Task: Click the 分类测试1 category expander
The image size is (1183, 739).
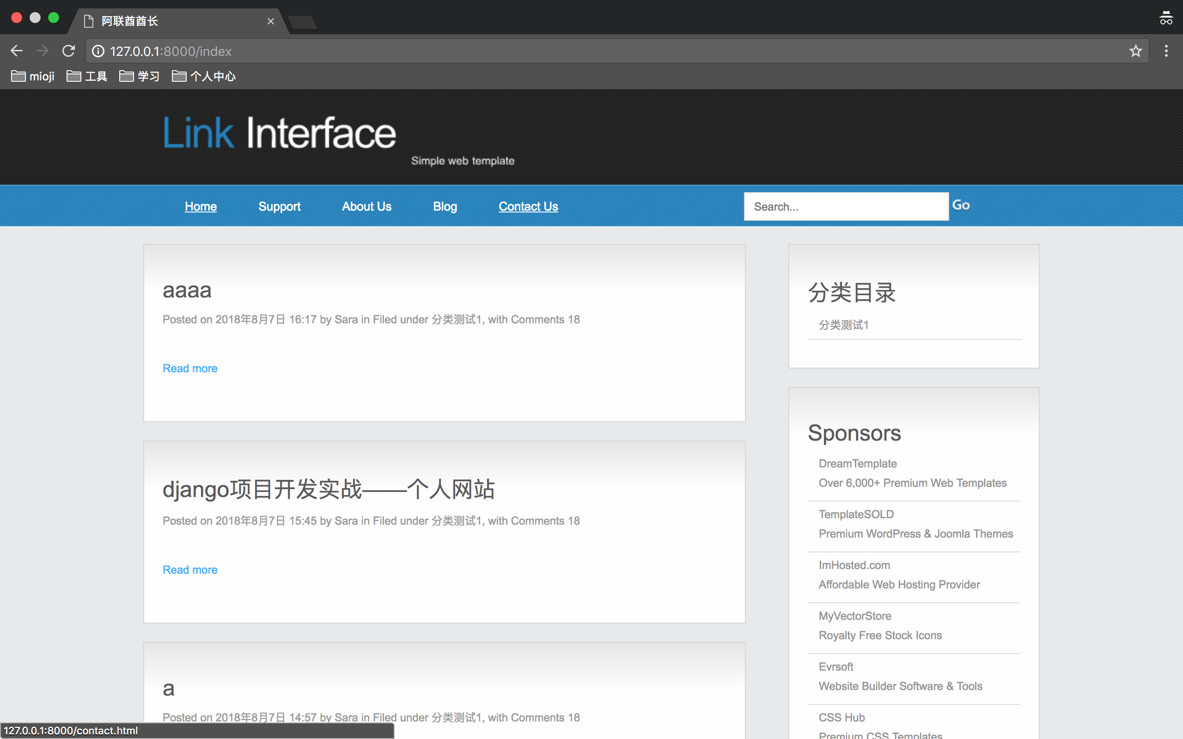Action: pos(842,324)
